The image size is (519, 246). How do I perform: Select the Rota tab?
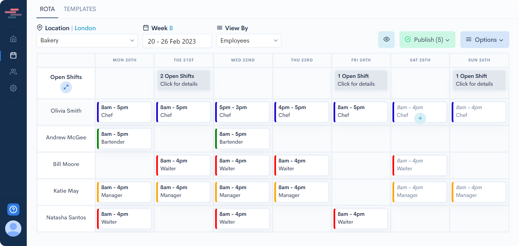(47, 9)
